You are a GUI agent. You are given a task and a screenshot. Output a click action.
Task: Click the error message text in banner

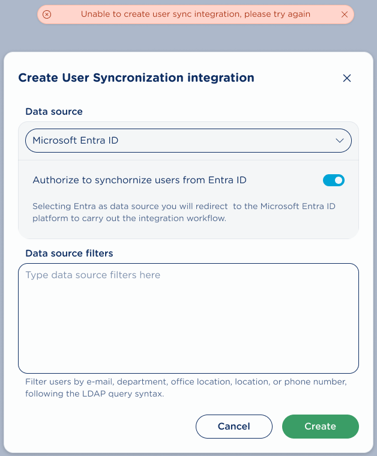[x=196, y=14]
